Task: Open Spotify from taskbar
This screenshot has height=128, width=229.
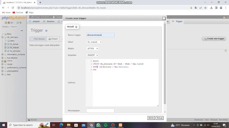Action: tap(106, 125)
